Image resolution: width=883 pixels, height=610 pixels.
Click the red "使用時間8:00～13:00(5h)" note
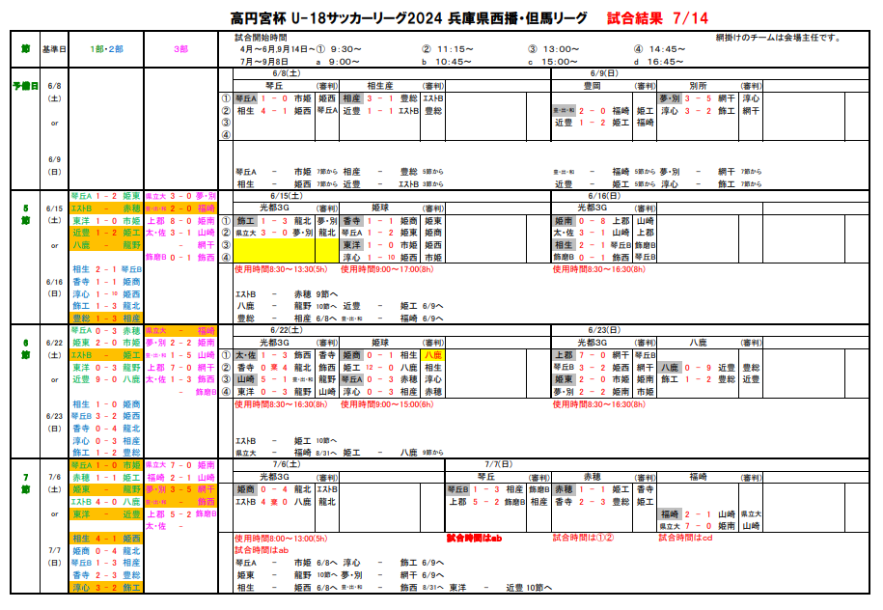click(281, 539)
